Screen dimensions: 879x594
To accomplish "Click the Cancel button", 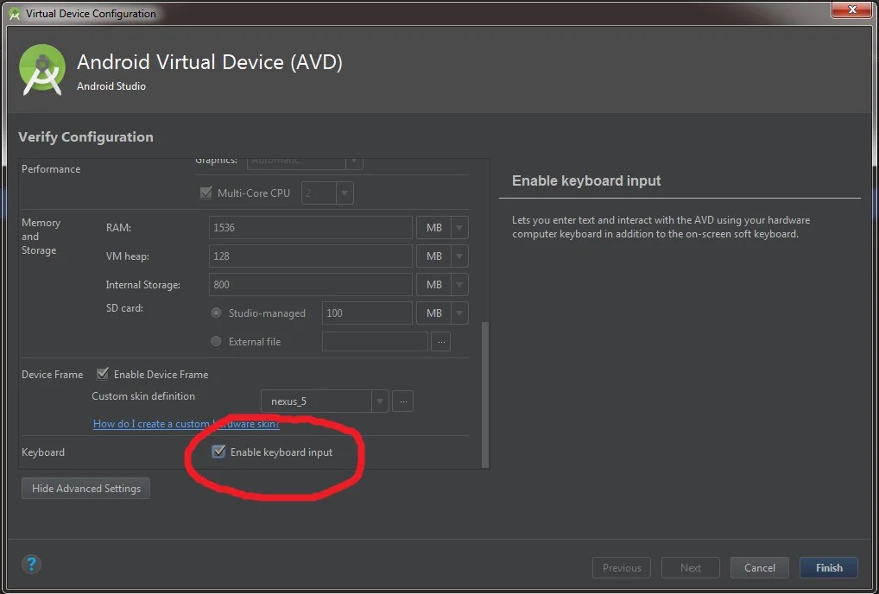I will pos(759,567).
